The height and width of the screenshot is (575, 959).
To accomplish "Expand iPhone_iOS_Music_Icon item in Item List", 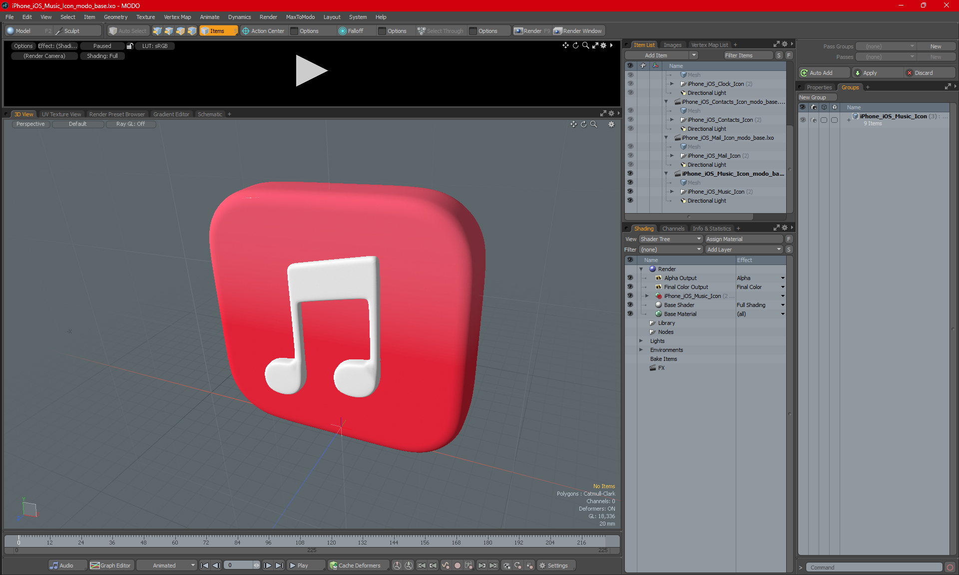I will (672, 192).
